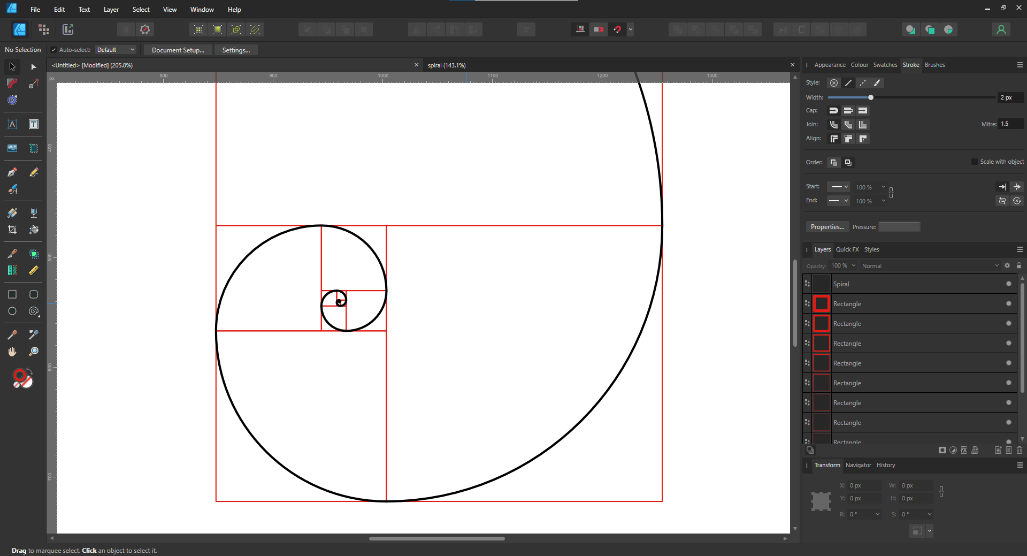Open layer Opacity 100% dropdown
This screenshot has width=1027, height=556.
pos(844,265)
